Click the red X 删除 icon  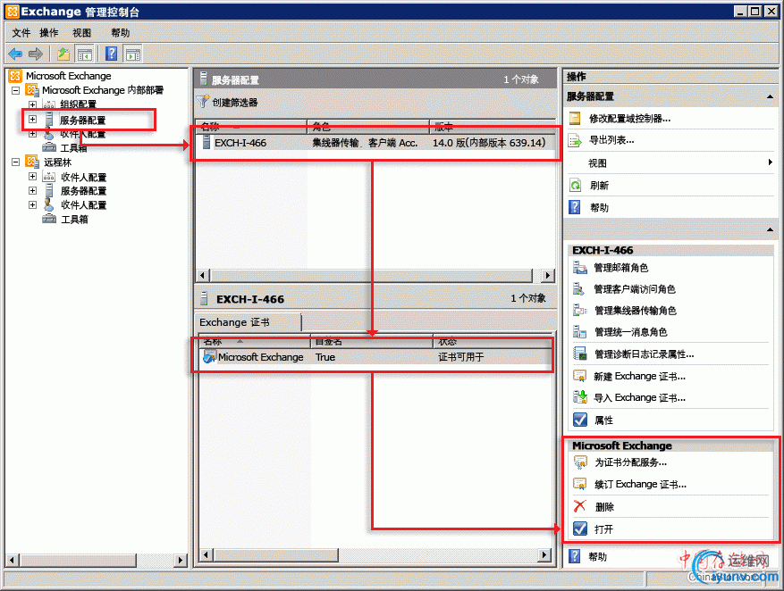(x=580, y=506)
